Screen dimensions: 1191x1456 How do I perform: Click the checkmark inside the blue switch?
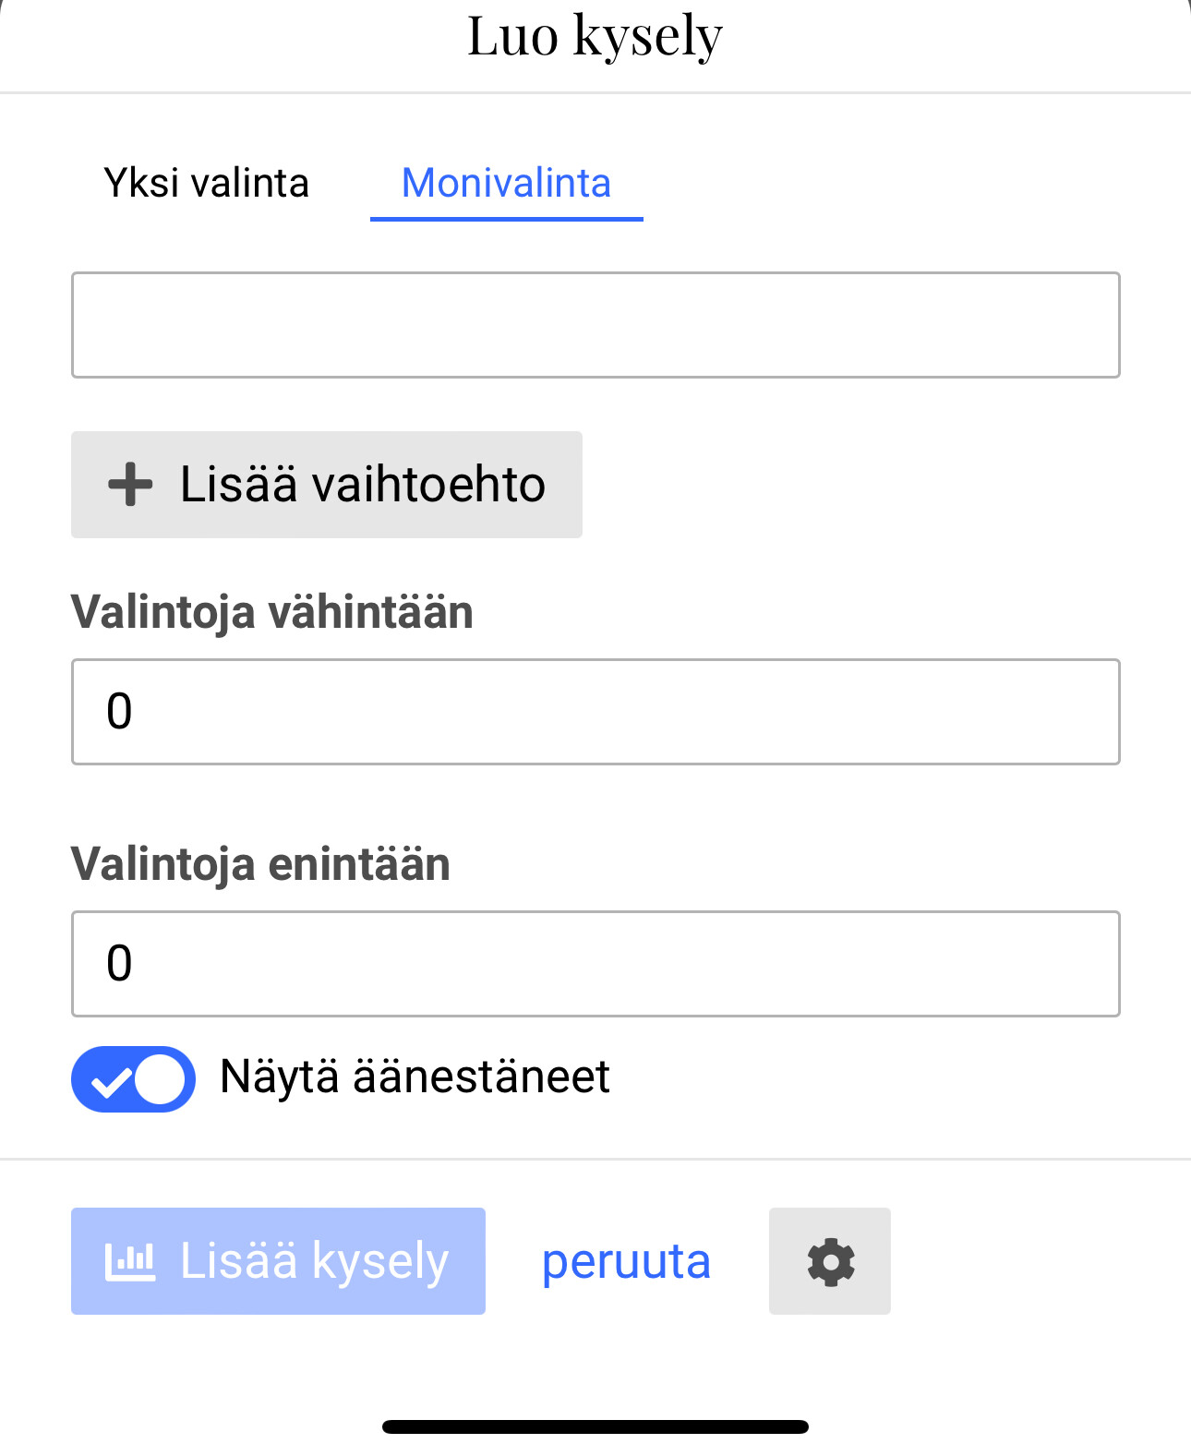[x=109, y=1080]
